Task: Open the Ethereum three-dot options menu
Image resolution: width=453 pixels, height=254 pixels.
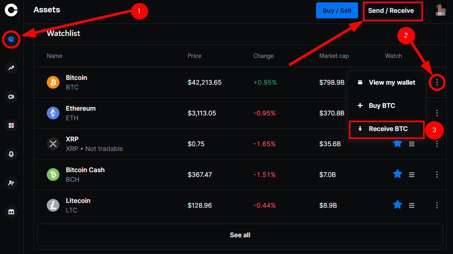Action: click(437, 113)
